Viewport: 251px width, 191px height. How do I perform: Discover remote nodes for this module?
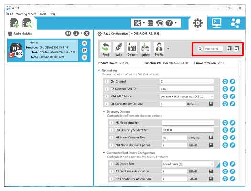pos(84,50)
